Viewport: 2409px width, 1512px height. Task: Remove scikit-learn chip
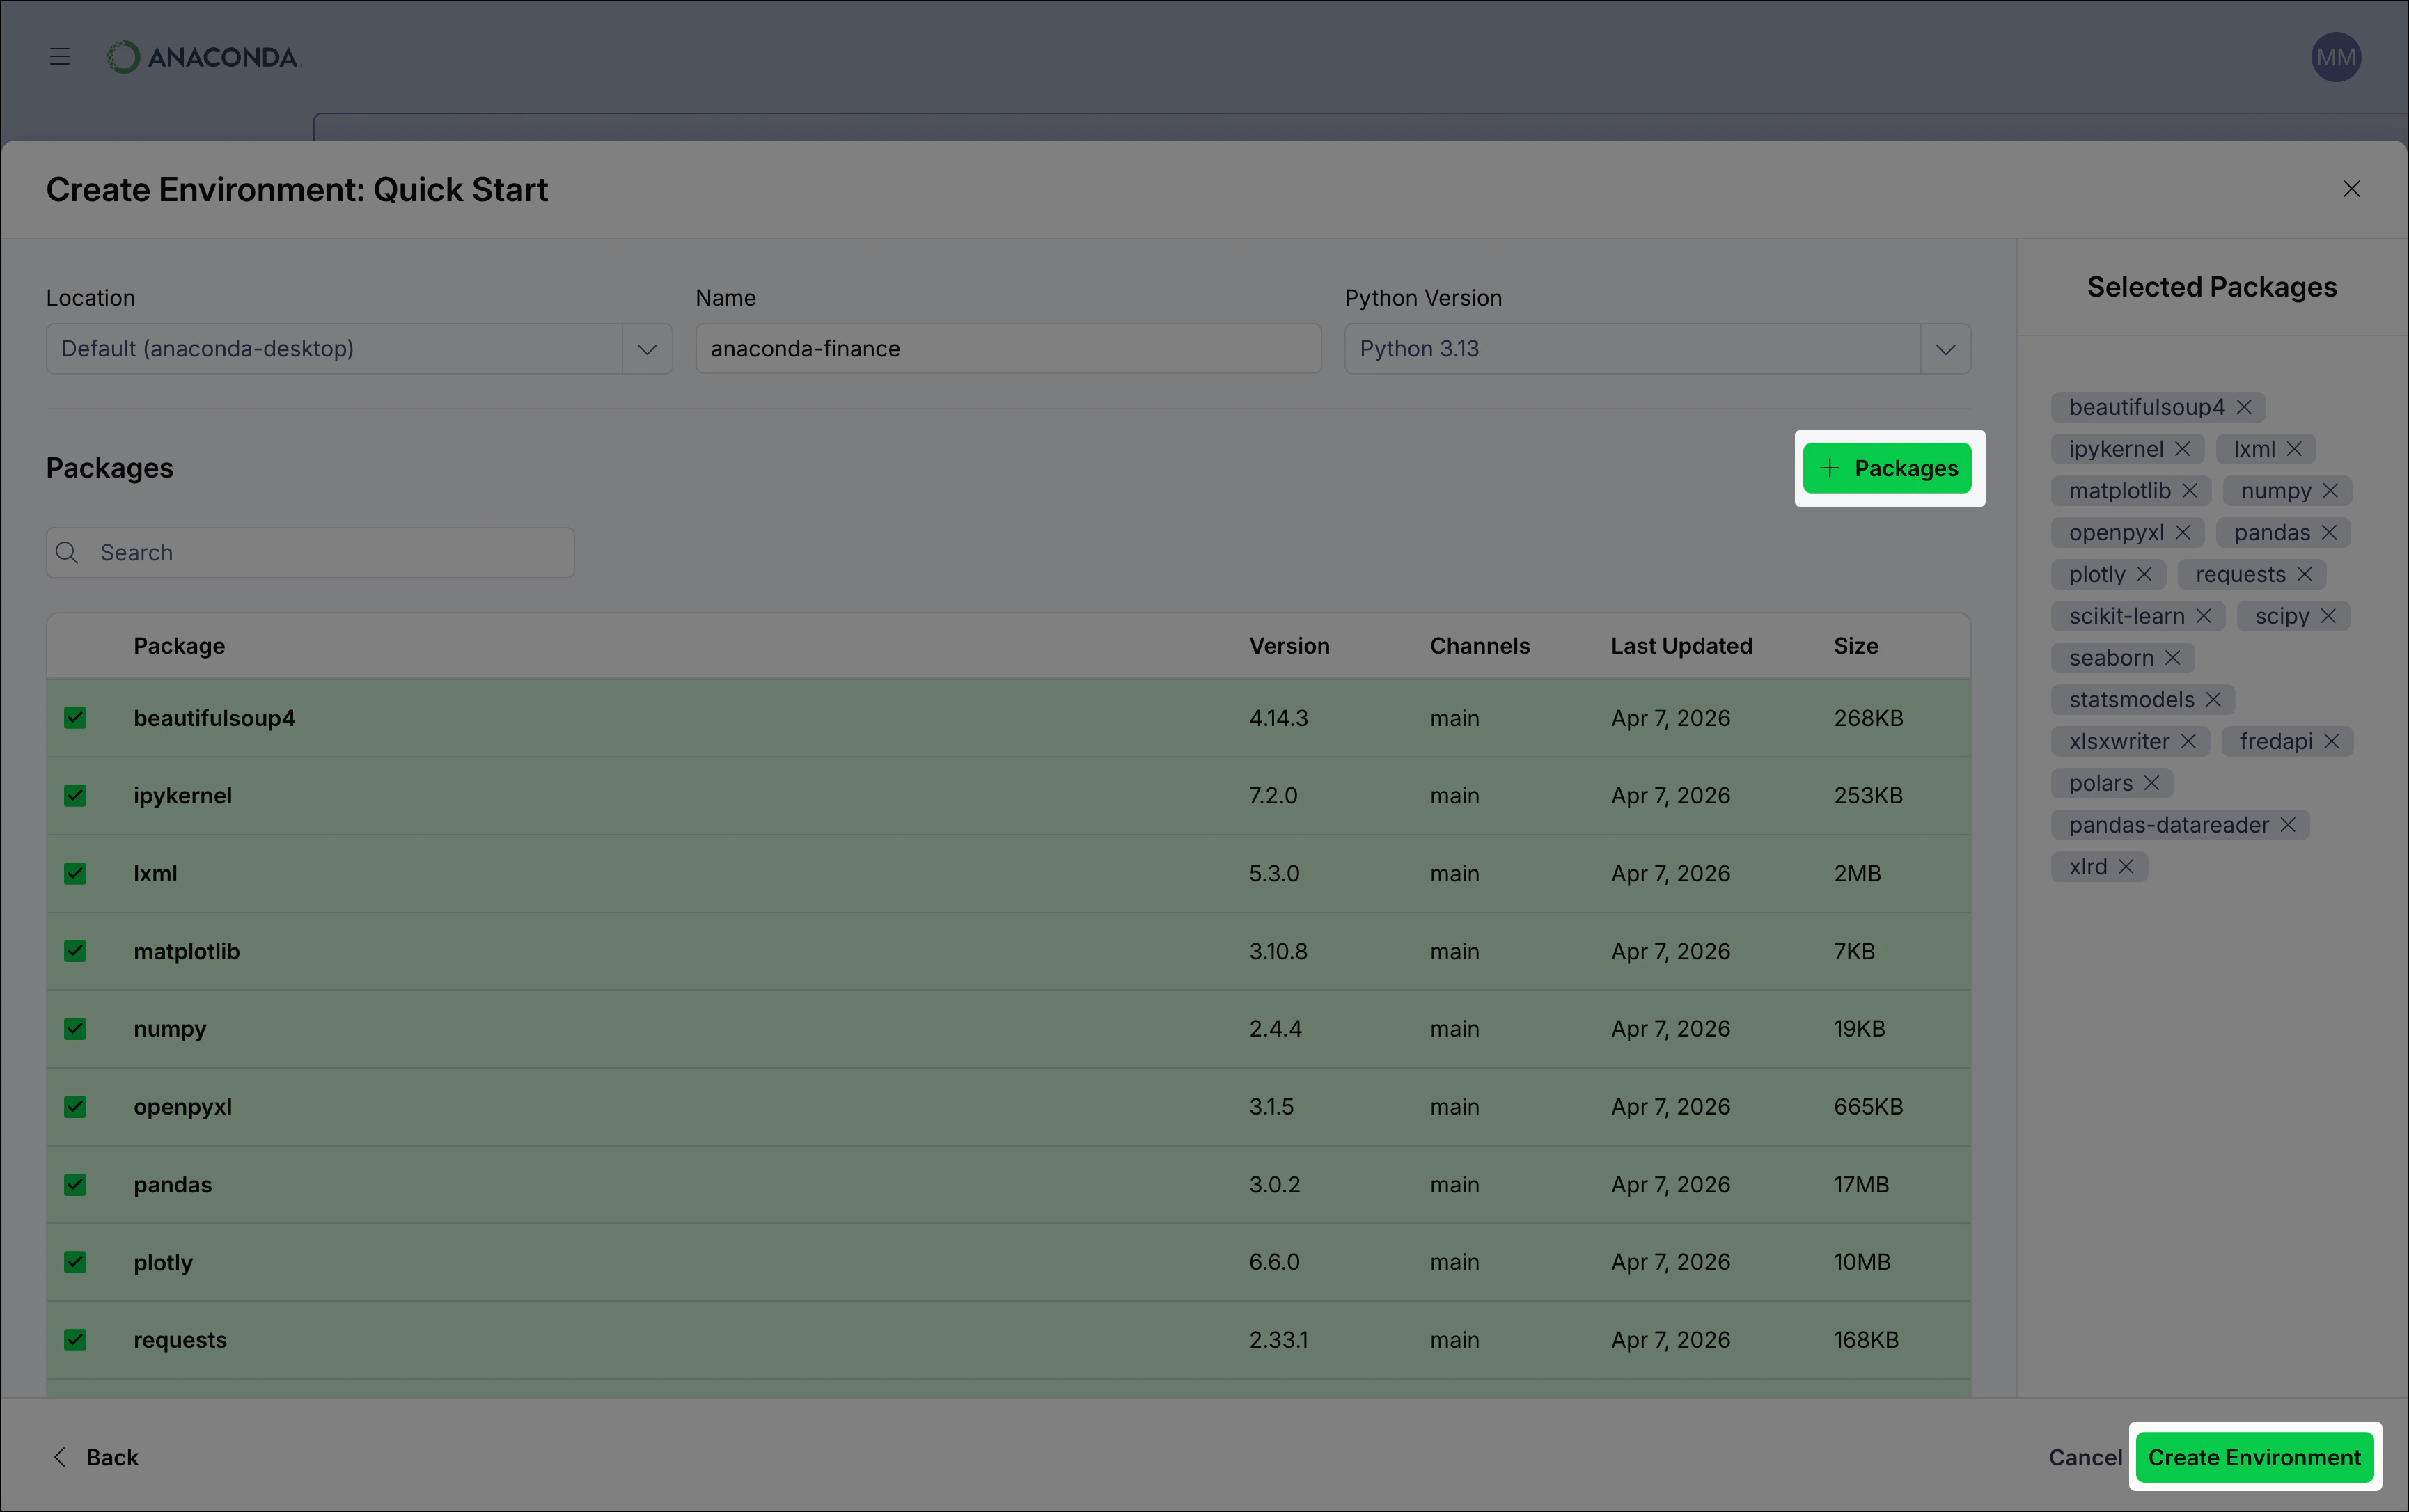[x=2205, y=616]
